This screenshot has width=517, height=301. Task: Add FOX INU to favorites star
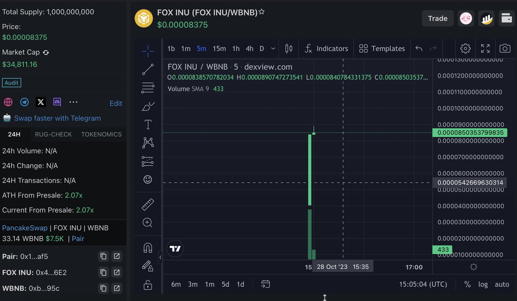click(x=262, y=12)
